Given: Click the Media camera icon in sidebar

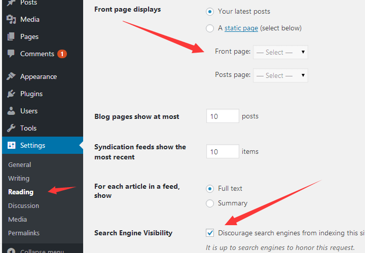Looking at the screenshot, I should point(11,19).
